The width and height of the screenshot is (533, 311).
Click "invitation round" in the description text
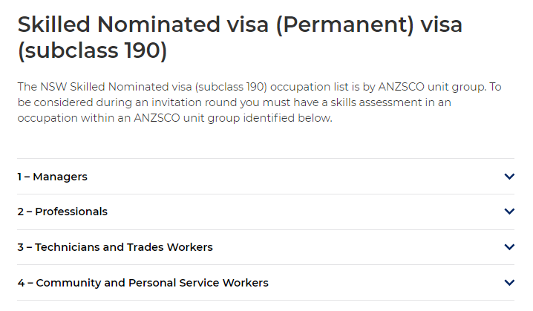click(x=192, y=102)
